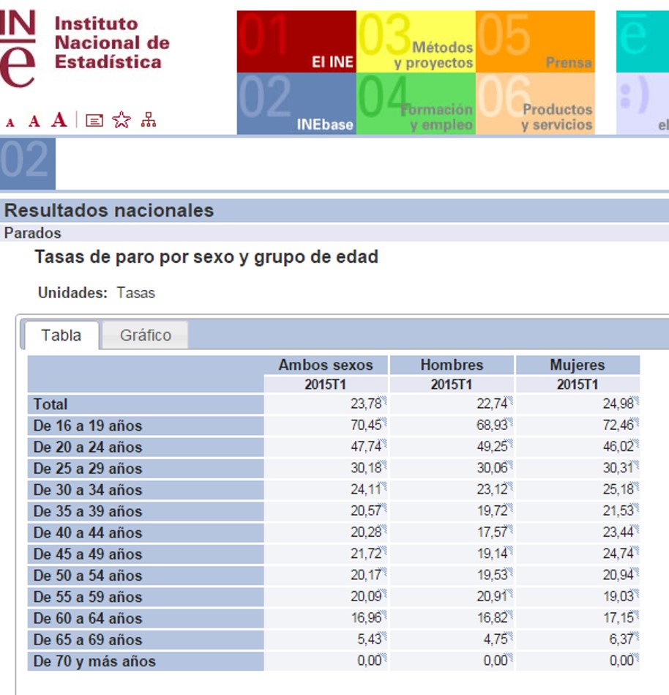669x695 pixels.
Task: Switch to the Gráfico tab
Action: 145,335
